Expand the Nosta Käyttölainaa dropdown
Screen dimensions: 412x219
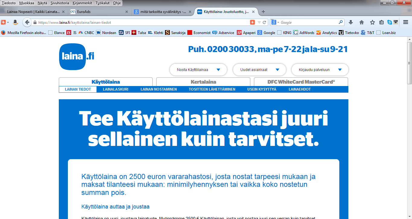(x=198, y=70)
